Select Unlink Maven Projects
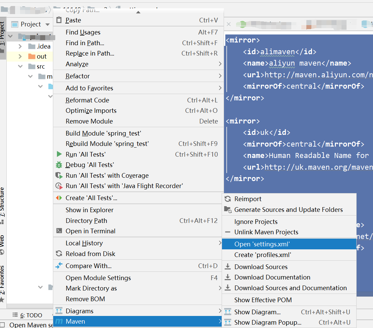Image resolution: width=373 pixels, height=328 pixels. (x=266, y=232)
